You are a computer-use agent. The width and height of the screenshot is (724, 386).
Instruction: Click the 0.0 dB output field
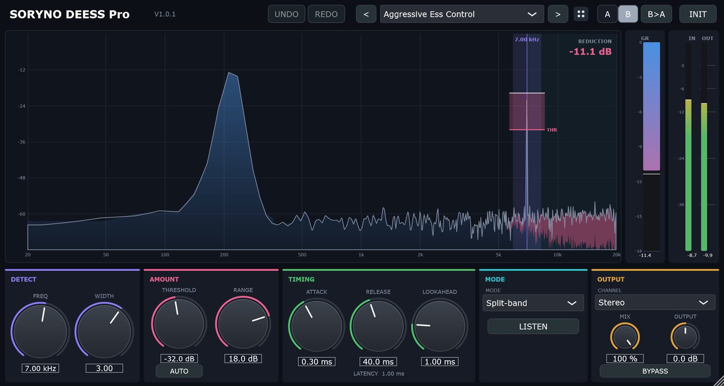(x=685, y=359)
